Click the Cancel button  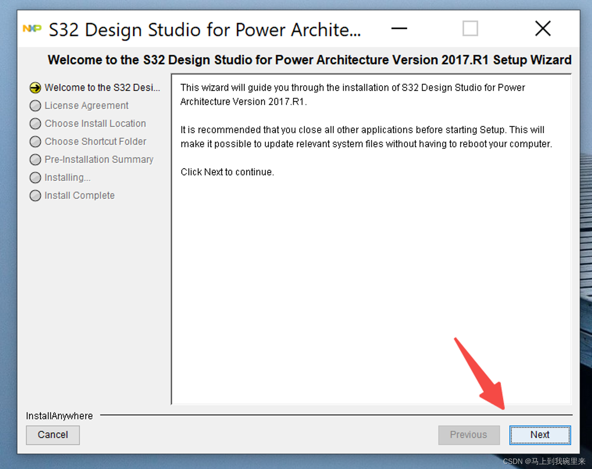click(x=53, y=435)
